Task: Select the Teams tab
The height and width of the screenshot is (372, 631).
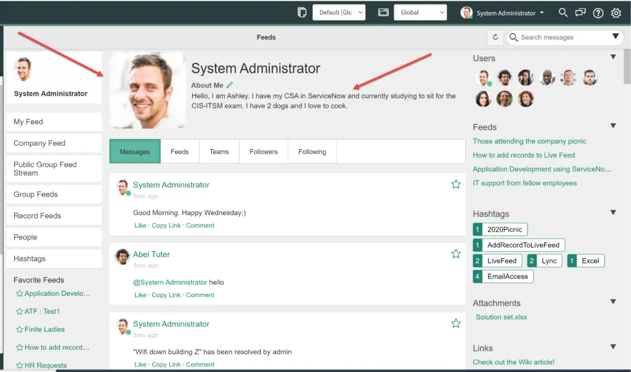Action: (219, 152)
